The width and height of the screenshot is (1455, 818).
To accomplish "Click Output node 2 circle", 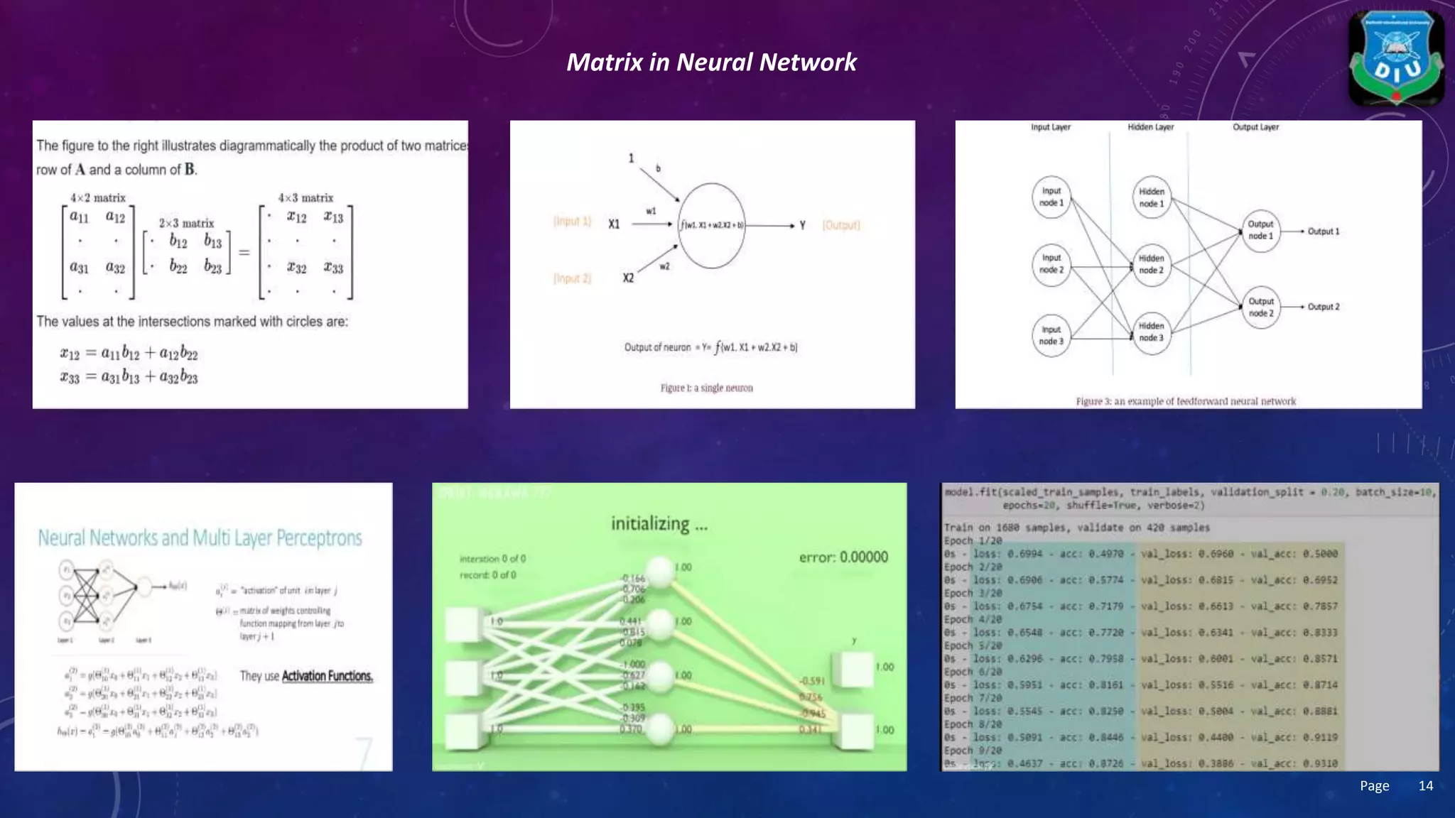I will (1260, 307).
